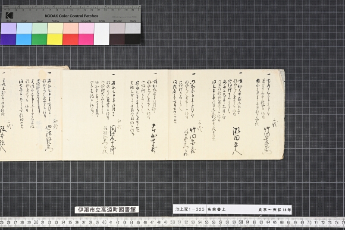Viewport: 345px width, 230px height.
Task: Select the saturated magenta patch
Action: click(86, 39)
